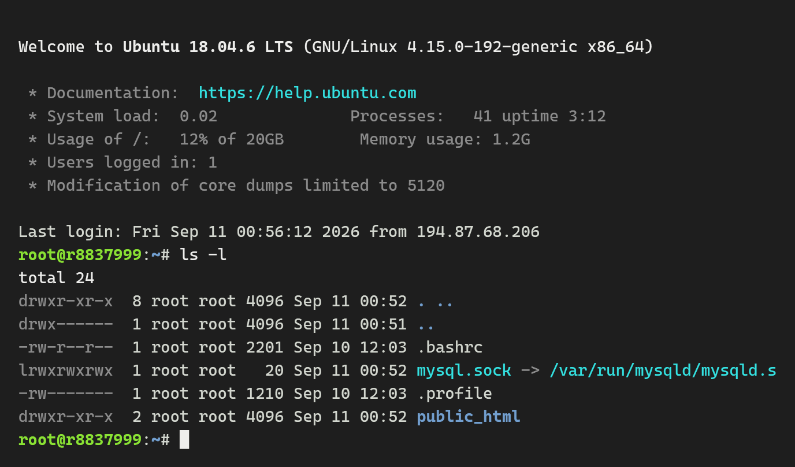Click the Processes count 41
Viewport: 795px width, 467px height.
(482, 116)
